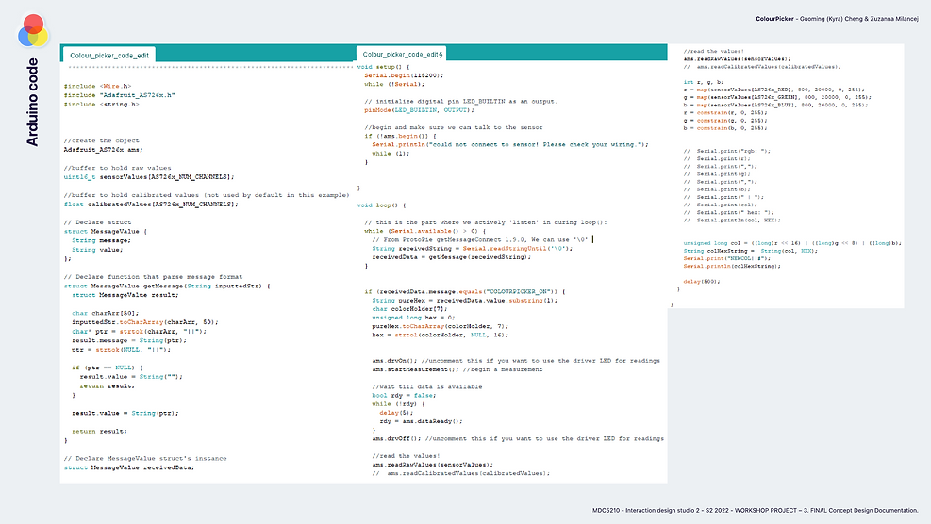Click the 'unsigned long col =' line
The height and width of the screenshot is (524, 931).
click(x=792, y=243)
